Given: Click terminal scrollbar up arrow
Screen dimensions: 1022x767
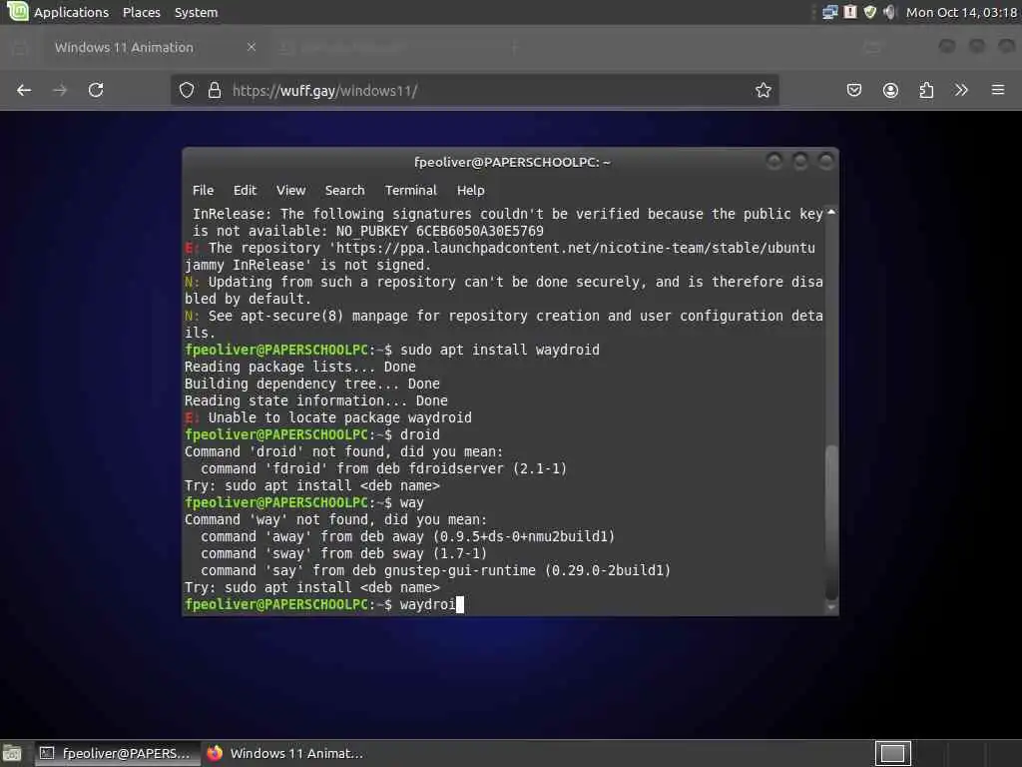Looking at the screenshot, I should tap(831, 212).
